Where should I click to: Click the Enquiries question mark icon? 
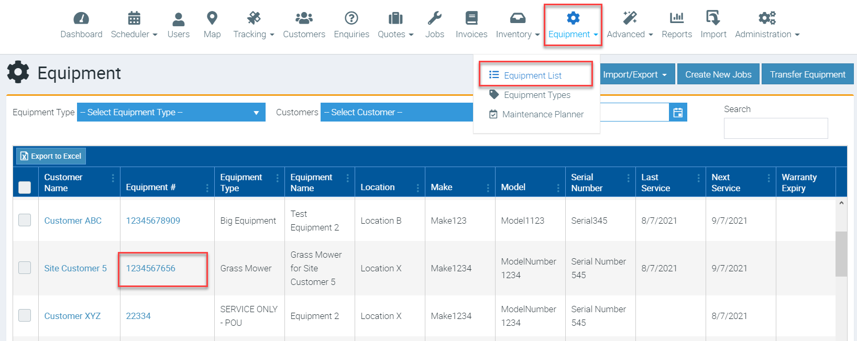pyautogui.click(x=351, y=19)
